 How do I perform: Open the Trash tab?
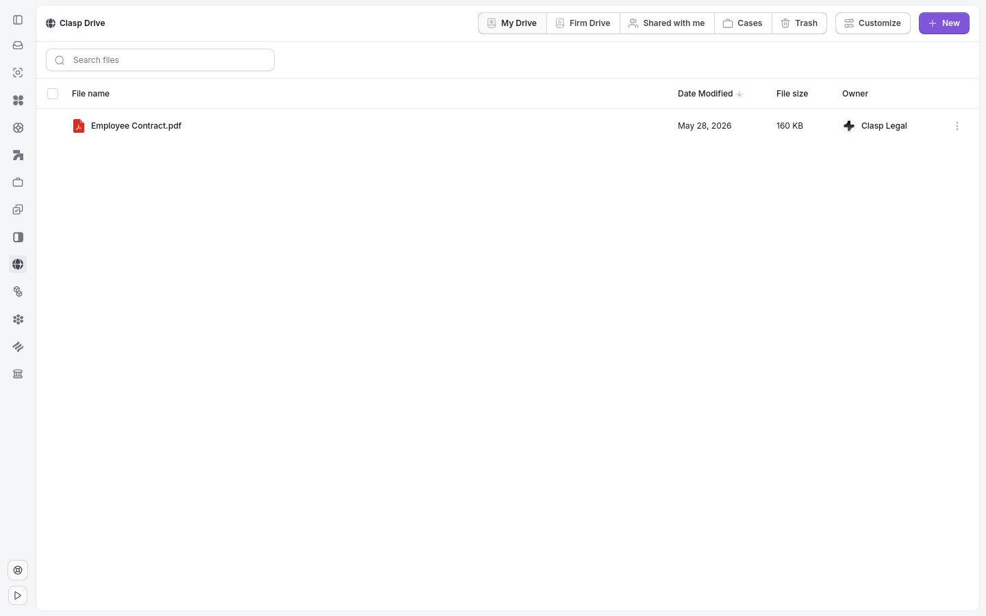(799, 23)
